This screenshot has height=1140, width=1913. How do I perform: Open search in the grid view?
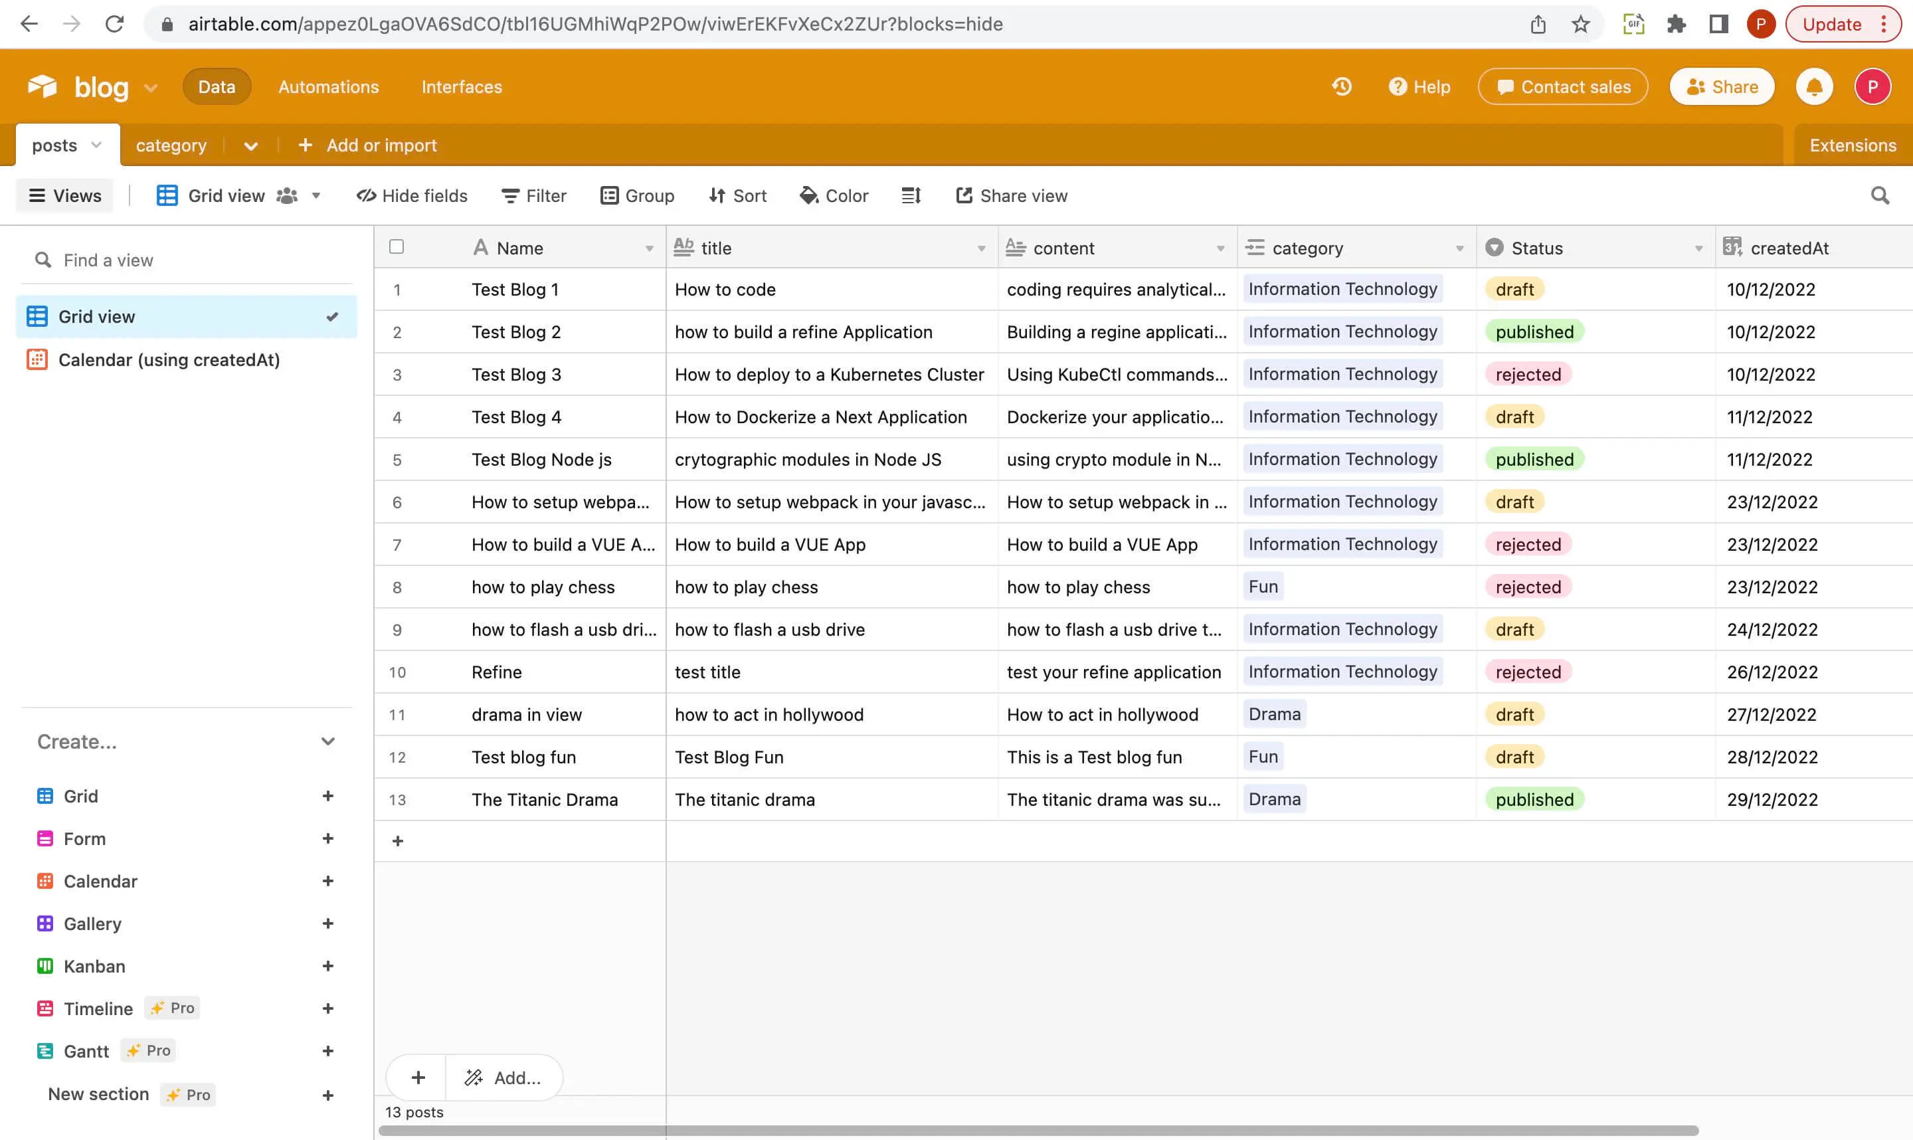(1879, 195)
